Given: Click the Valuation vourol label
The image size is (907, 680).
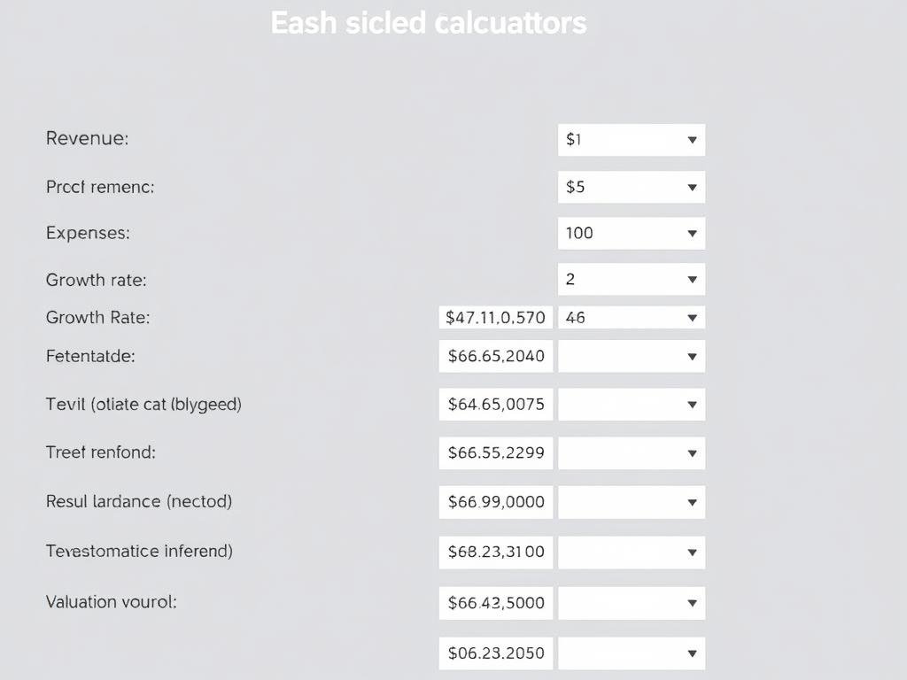Looking at the screenshot, I should [111, 602].
